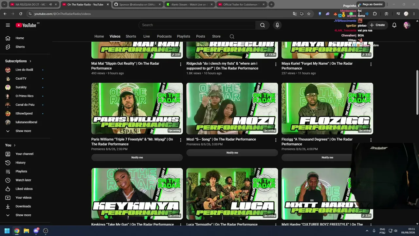Open the Chrome profile avatar
Screen dimensions: 419x236
(406, 14)
